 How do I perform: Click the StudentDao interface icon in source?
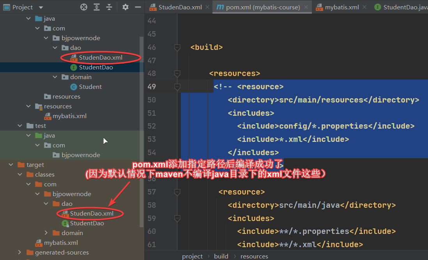[x=73, y=67]
